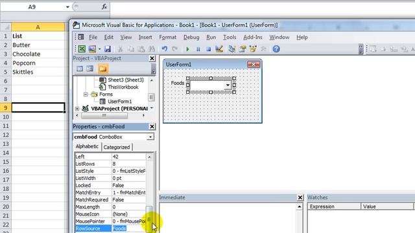Open the Debug menu

191,38
